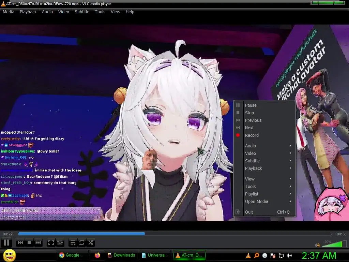Expand the Tools submenu in context menu

(264, 187)
